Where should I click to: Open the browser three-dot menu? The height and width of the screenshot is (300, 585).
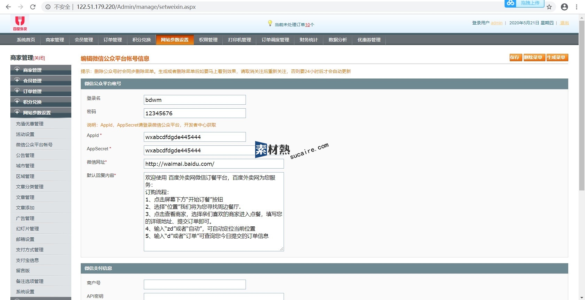click(x=576, y=7)
